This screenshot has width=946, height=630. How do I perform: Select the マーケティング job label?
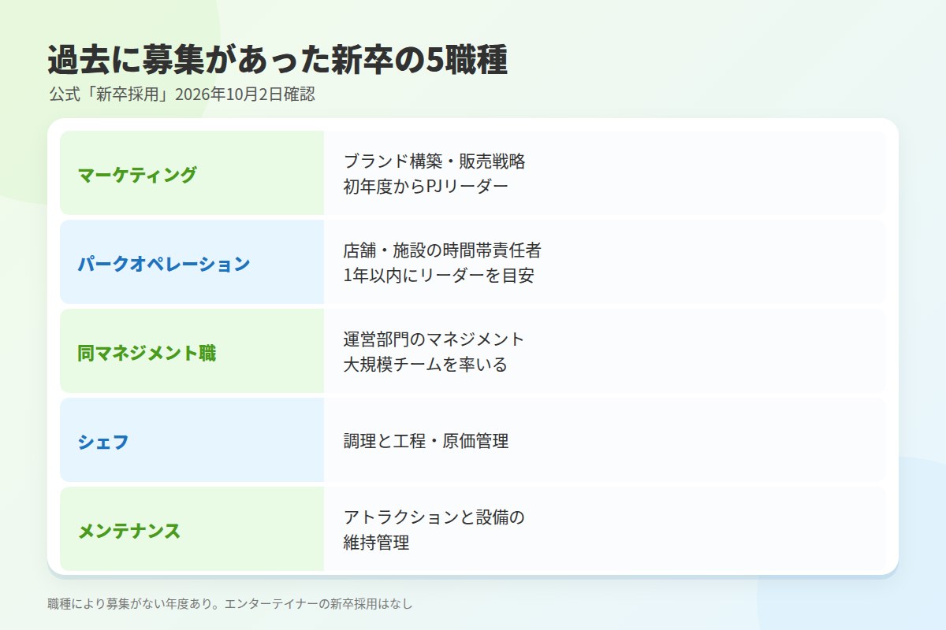[137, 175]
